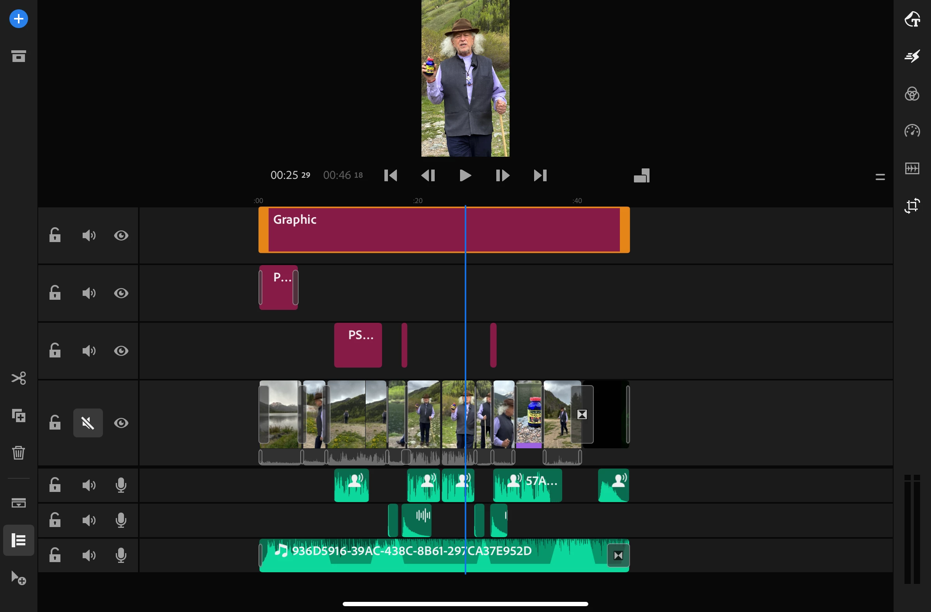Toggle the timeline drag handle lines
Viewport: 931px width, 612px height.
tap(880, 177)
